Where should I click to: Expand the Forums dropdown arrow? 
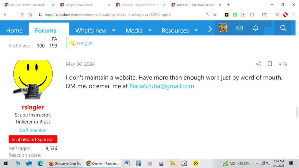(63, 30)
